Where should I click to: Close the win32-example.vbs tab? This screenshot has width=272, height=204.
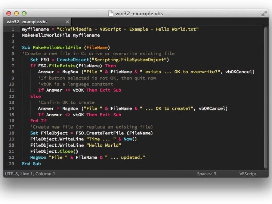67,22
